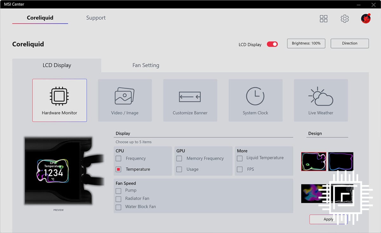The image size is (381, 233).
Task: Select the red-outlined rainbow blob design
Action: coord(314,161)
